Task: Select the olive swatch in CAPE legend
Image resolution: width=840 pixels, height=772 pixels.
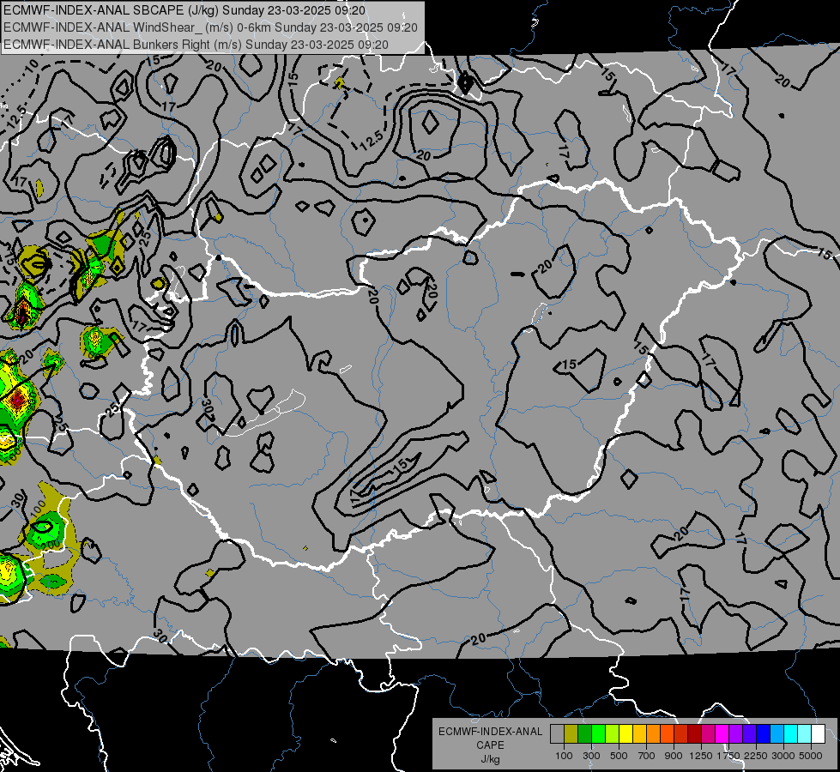Action: pyautogui.click(x=571, y=733)
